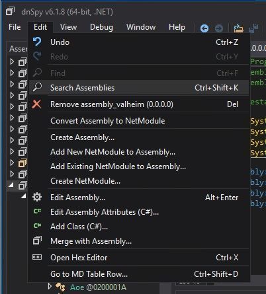The image size is (266, 294).
Task: Open the Help menu
Action: (177, 27)
